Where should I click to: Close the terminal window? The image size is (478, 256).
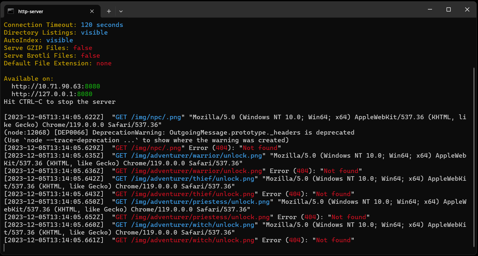[467, 10]
